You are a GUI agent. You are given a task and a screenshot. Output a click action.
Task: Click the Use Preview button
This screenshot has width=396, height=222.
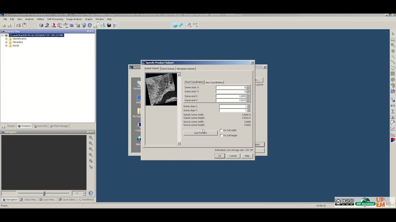click(x=200, y=133)
